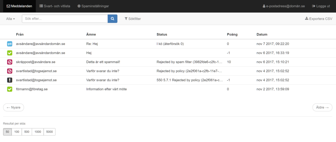Click subject Information efter vårt möte
This screenshot has height=142, width=336.
106,89
